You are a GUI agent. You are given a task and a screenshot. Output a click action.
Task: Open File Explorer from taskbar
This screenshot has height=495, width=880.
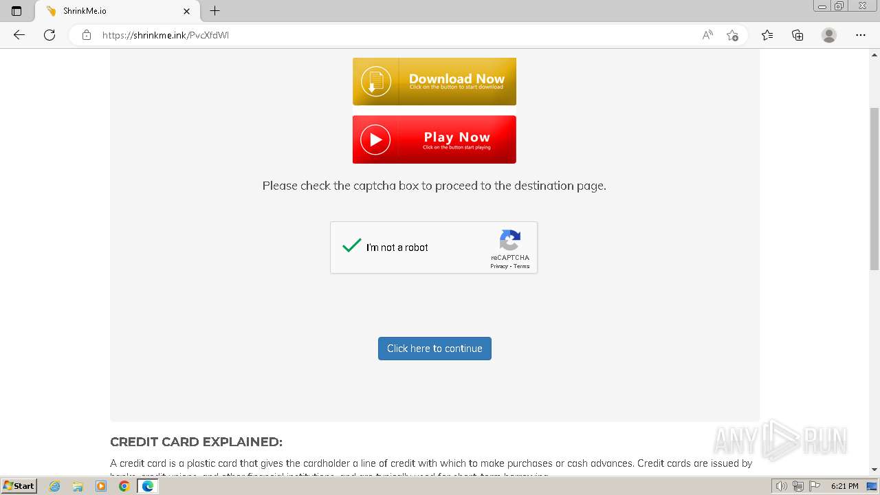(x=78, y=486)
